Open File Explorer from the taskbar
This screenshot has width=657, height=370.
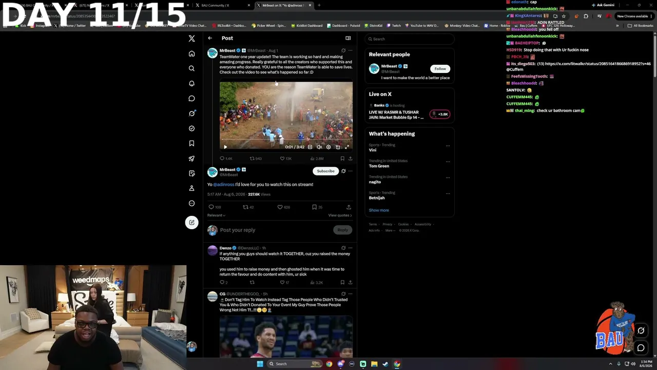click(374, 364)
